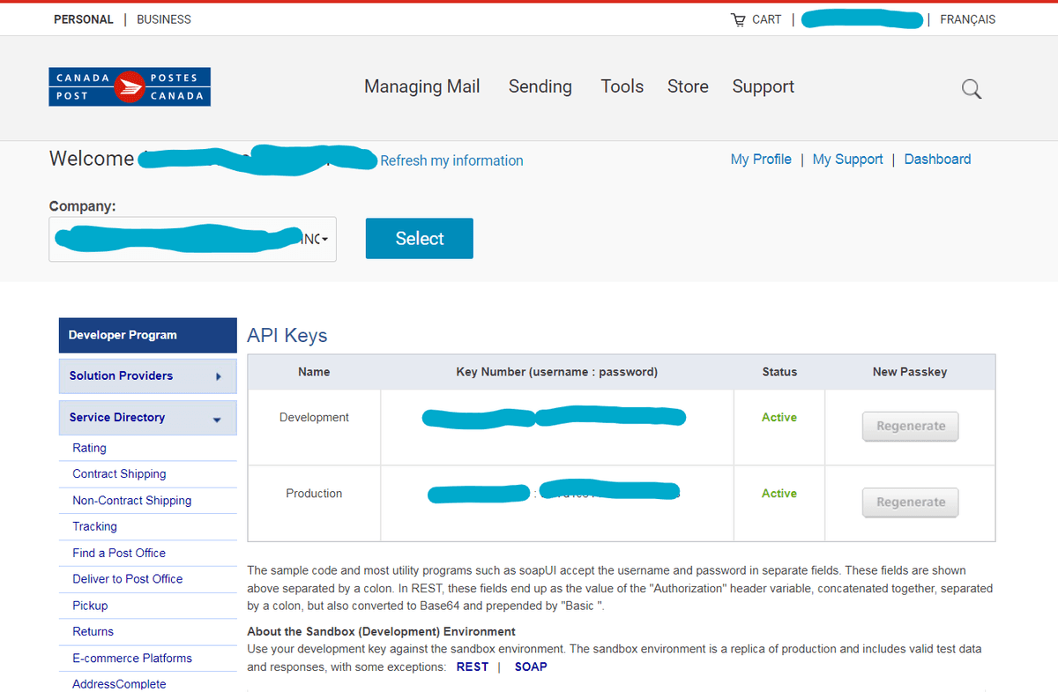
Task: Open Contract Shipping service page
Action: click(119, 474)
